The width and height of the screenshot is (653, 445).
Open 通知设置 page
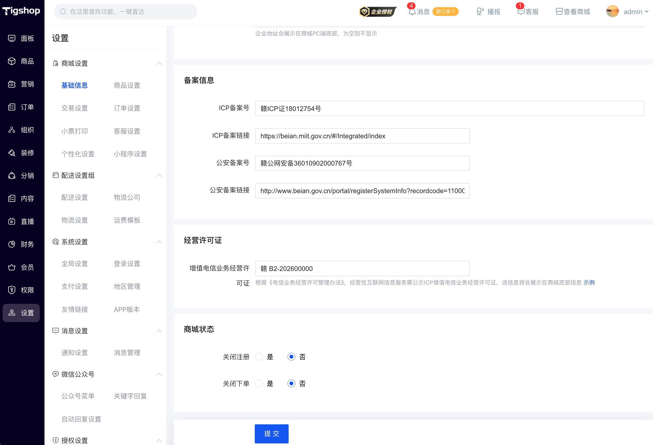point(74,353)
